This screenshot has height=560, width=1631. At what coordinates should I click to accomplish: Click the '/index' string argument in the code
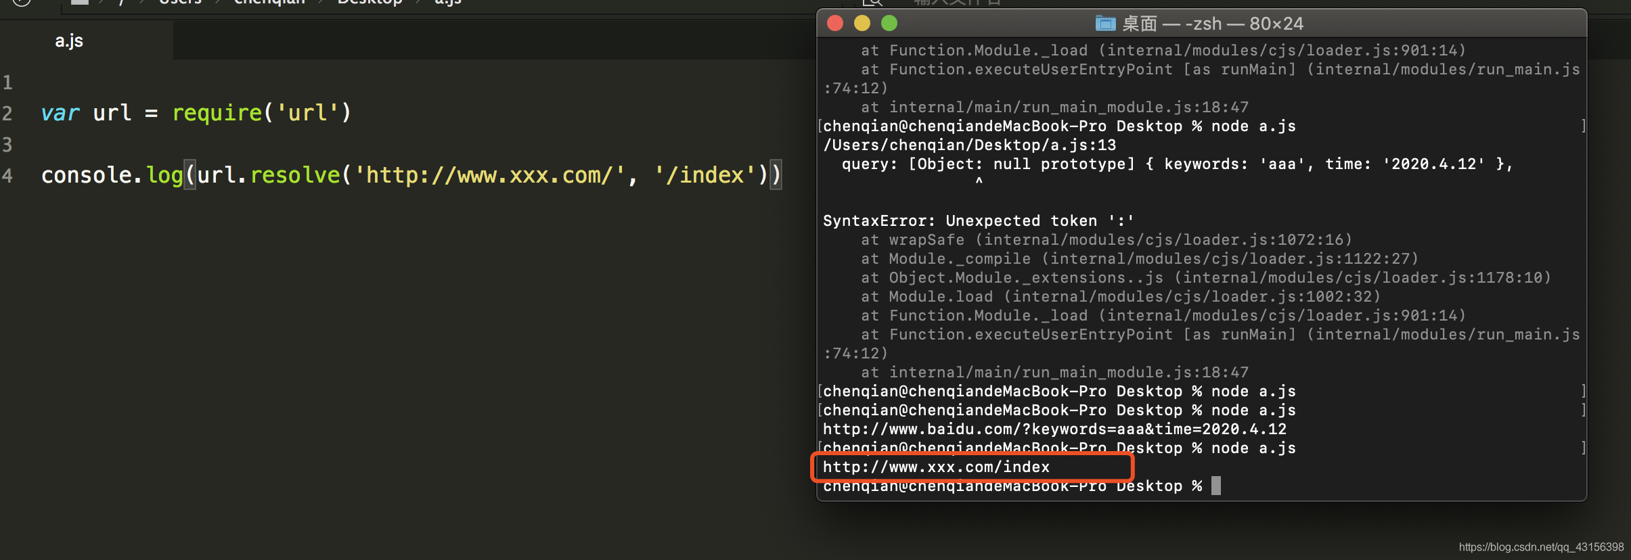(x=705, y=175)
